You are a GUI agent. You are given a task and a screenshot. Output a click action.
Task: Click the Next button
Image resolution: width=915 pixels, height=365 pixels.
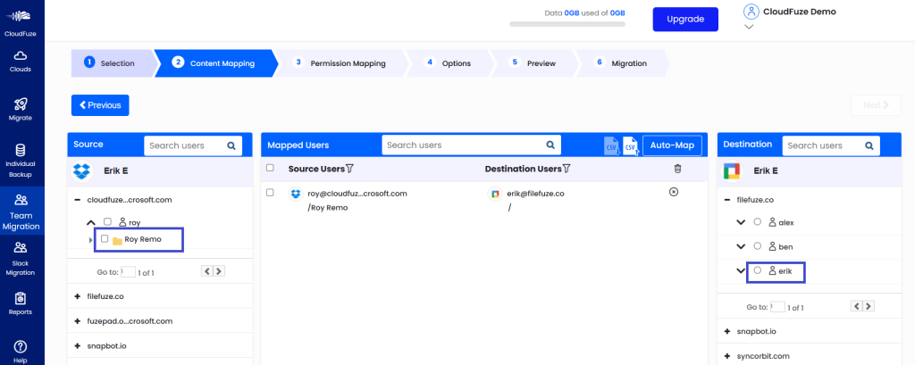point(876,105)
